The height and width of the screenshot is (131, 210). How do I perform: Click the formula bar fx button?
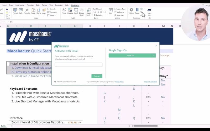click(x=11, y=21)
